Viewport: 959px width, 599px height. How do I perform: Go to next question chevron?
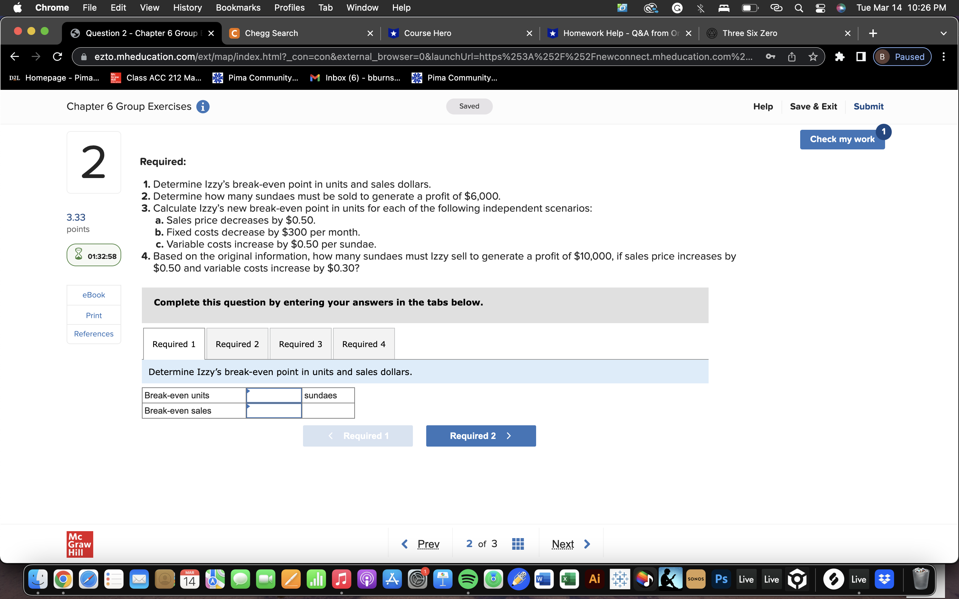(x=587, y=544)
